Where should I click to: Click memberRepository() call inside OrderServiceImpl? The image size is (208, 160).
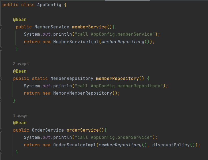pos(123,145)
